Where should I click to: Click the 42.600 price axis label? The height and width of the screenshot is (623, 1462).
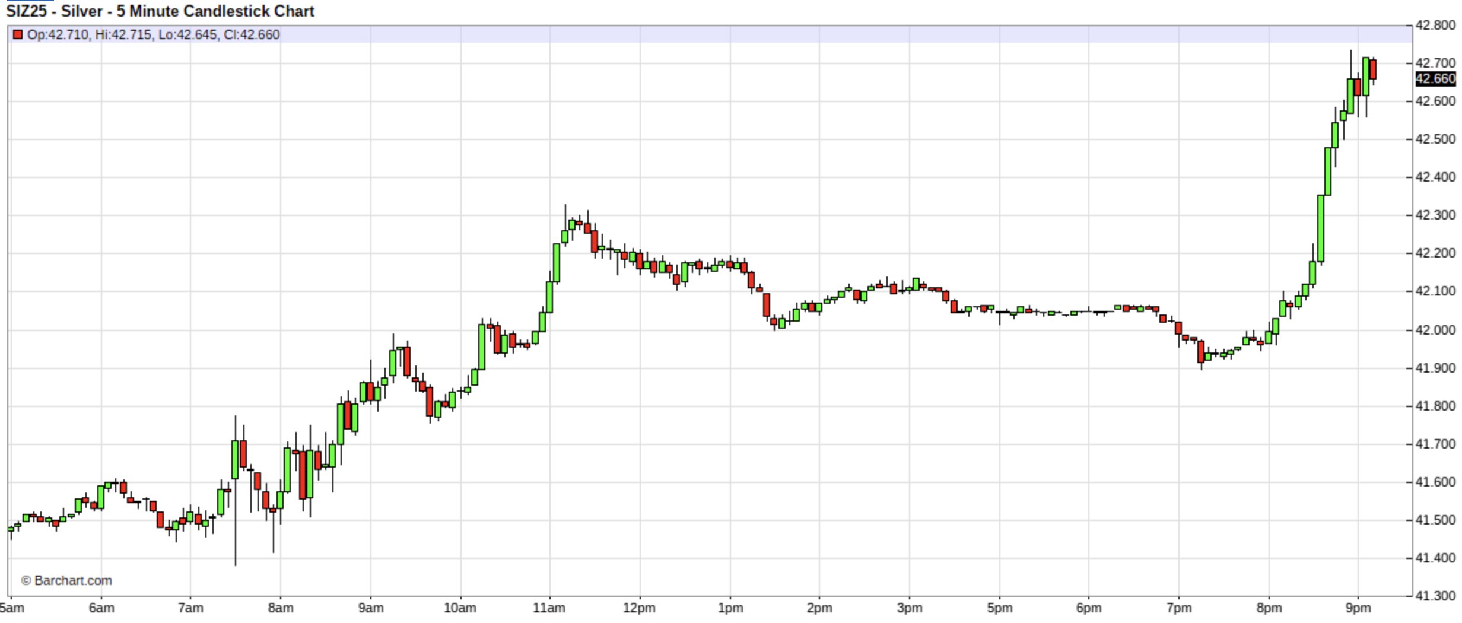pos(1435,101)
